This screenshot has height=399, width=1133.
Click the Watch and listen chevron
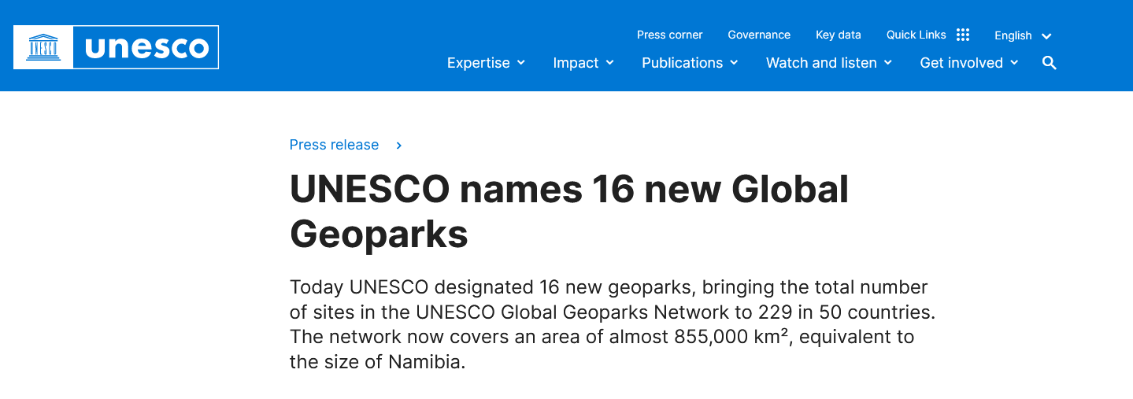[x=888, y=63]
